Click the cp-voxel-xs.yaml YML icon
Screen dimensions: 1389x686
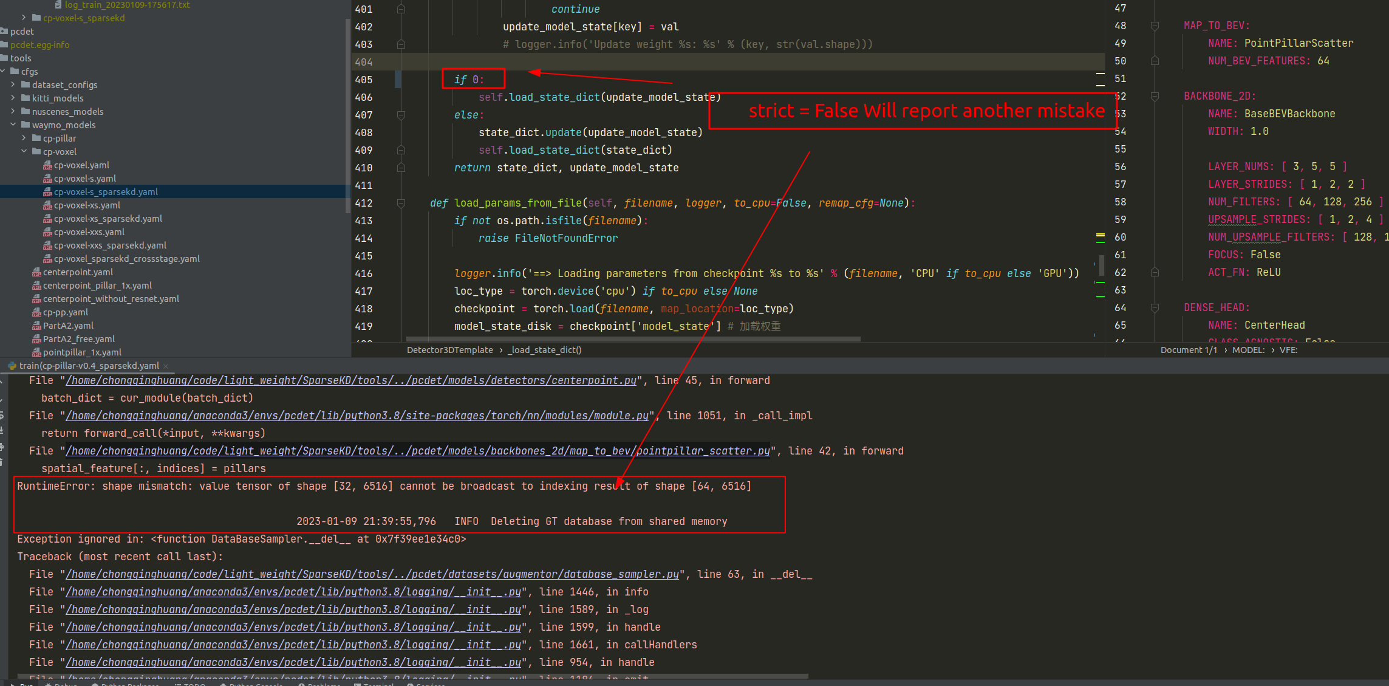(47, 205)
